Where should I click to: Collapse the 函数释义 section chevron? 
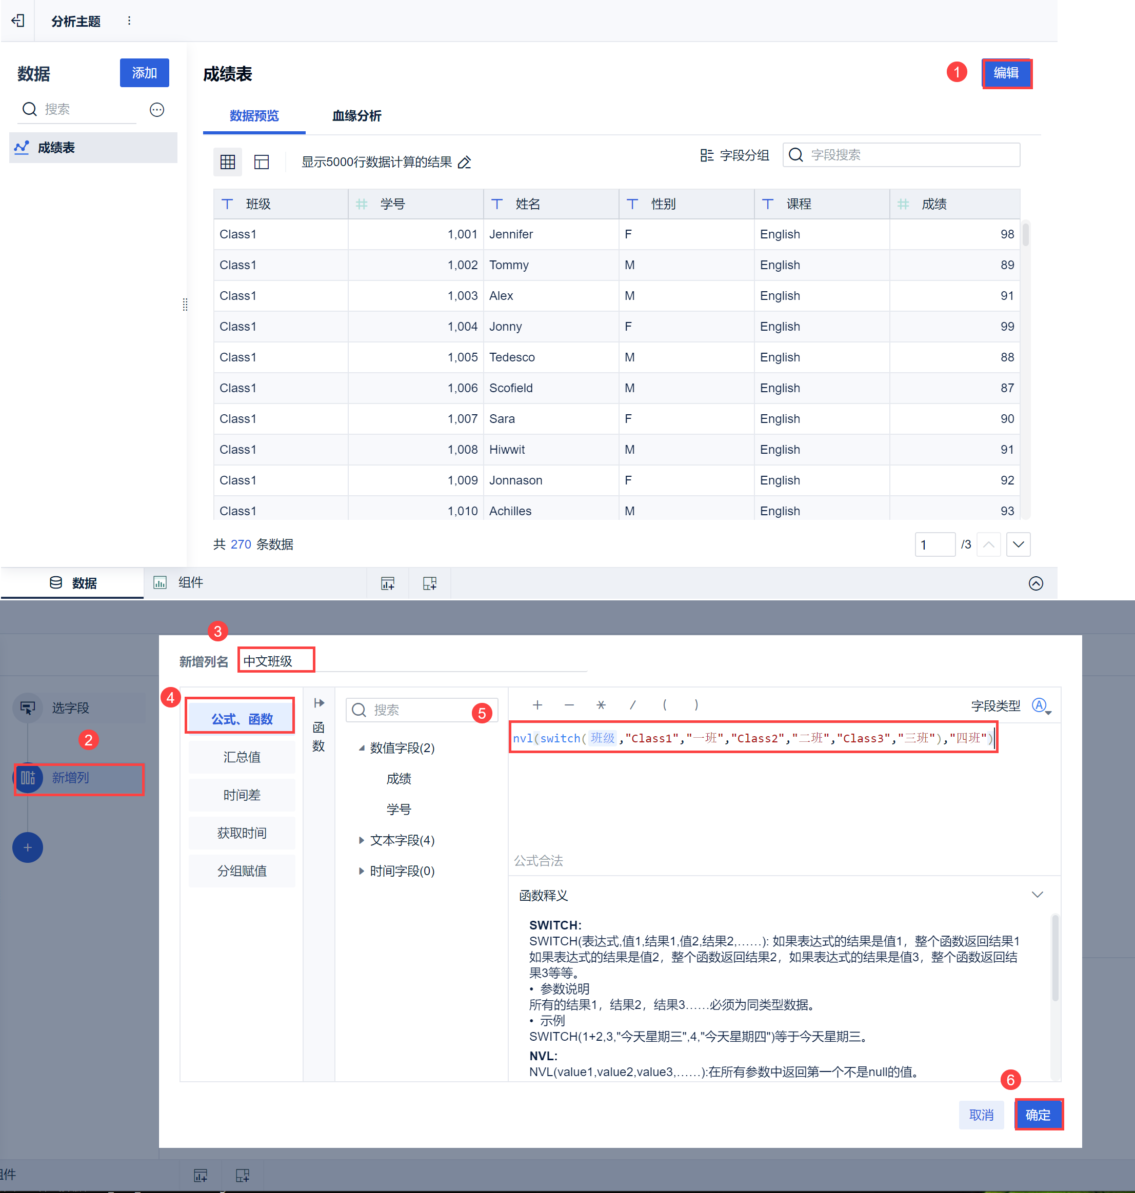1037,894
